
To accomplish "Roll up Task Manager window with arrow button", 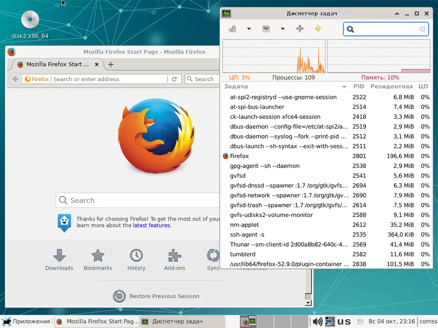I will pyautogui.click(x=397, y=14).
